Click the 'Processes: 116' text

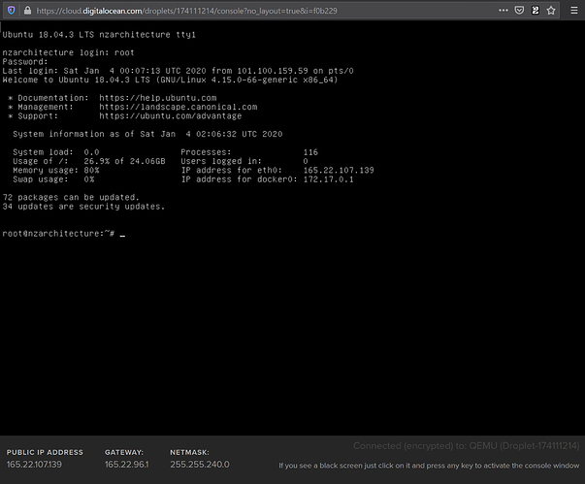(x=249, y=152)
